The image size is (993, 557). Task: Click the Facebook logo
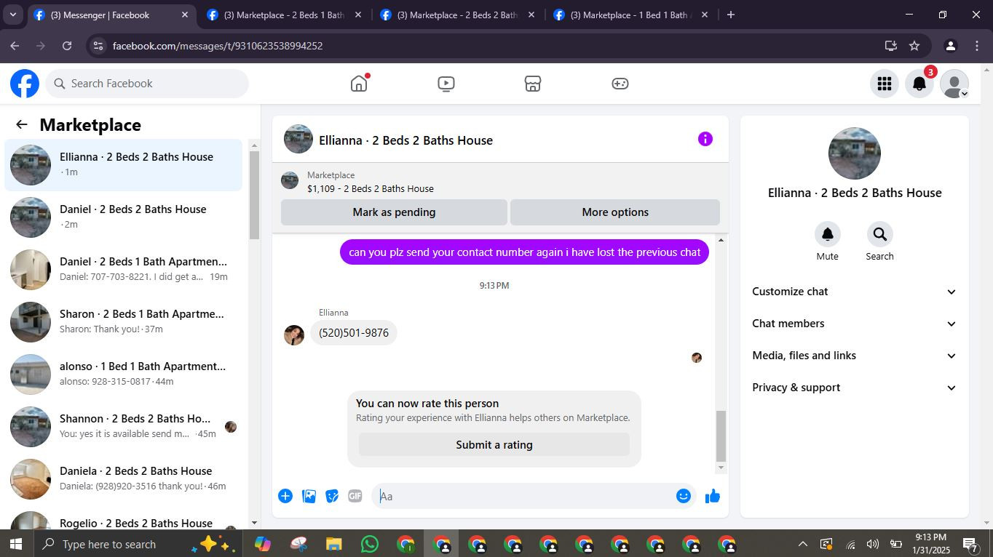pos(25,84)
